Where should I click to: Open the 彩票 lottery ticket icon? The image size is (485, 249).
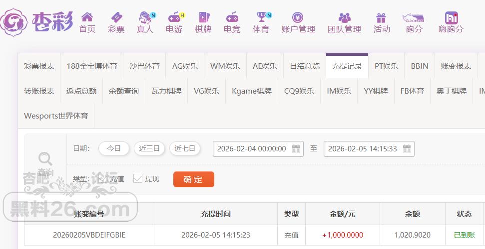116,17
